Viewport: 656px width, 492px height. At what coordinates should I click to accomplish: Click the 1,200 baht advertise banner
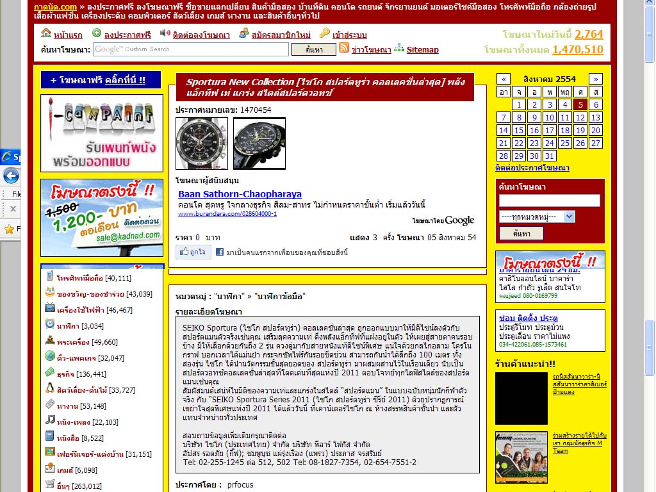[x=102, y=218]
